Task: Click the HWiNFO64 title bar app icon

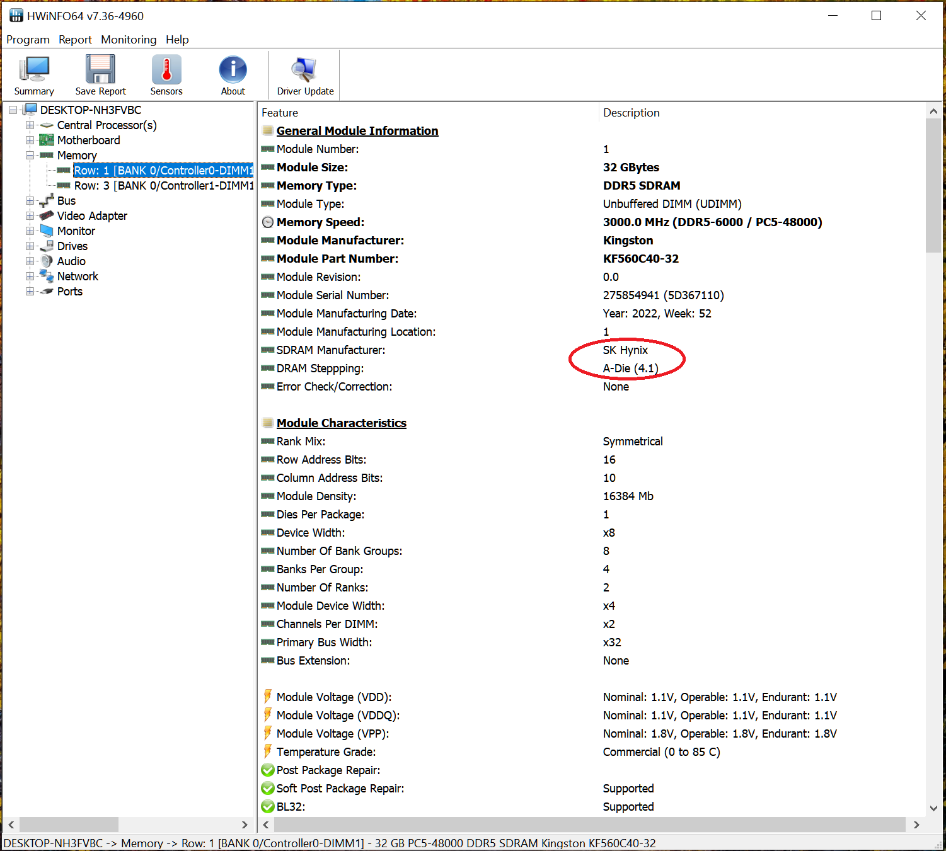Action: coord(16,16)
